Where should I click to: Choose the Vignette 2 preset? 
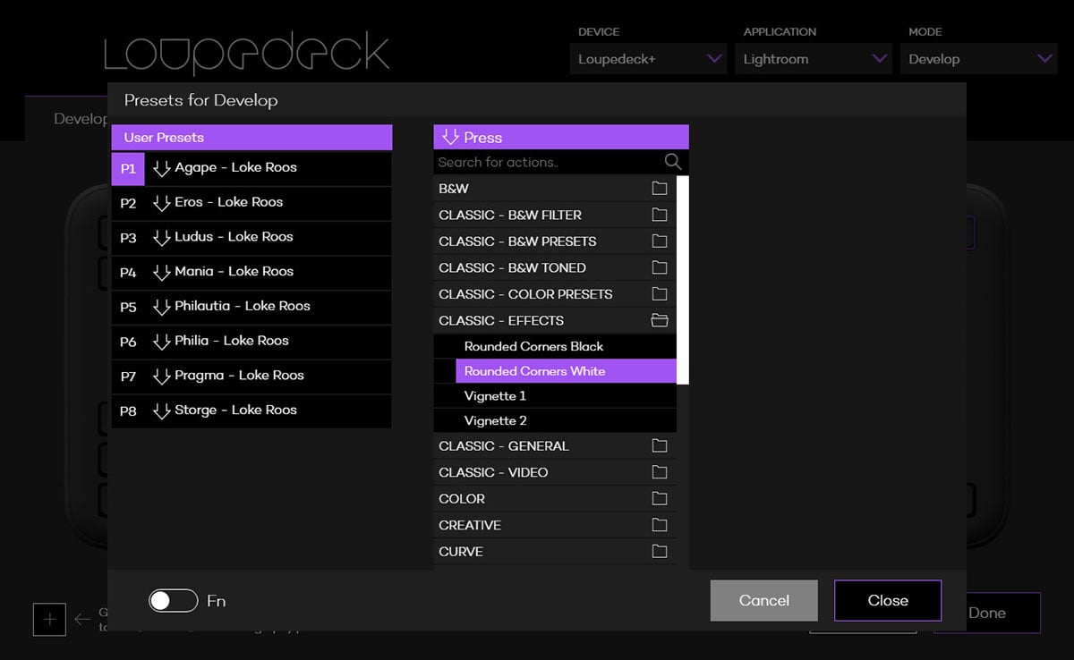tap(567, 420)
